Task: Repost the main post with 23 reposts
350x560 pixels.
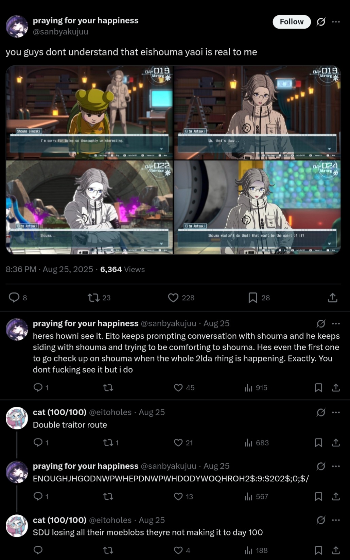Action: [x=93, y=298]
